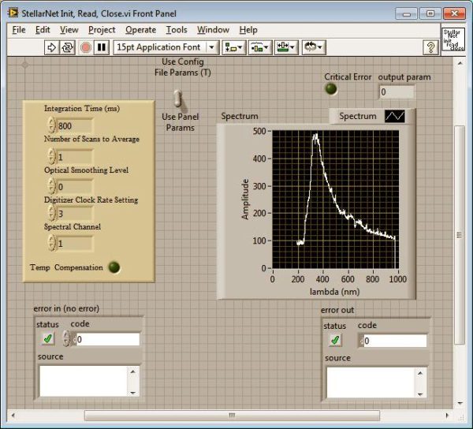
Task: Click the StellarNet VI connector icon
Action: pos(453,39)
